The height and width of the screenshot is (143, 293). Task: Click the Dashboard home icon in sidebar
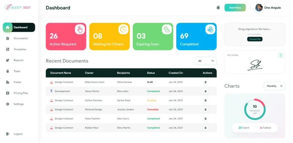pyautogui.click(x=7, y=27)
